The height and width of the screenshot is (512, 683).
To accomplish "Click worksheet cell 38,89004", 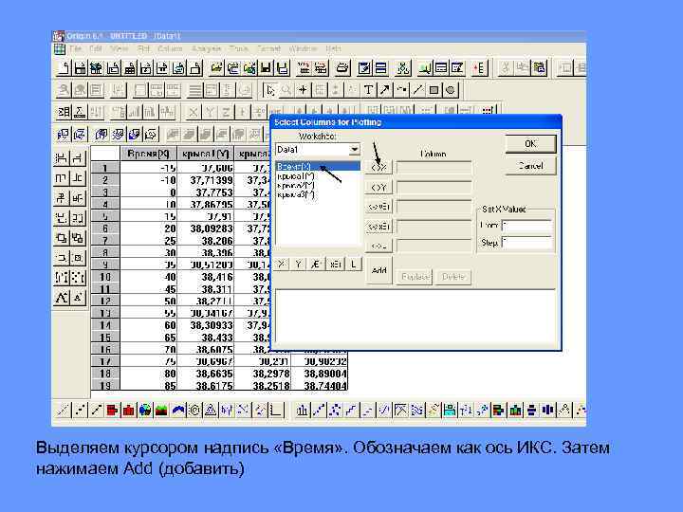I will [x=321, y=374].
